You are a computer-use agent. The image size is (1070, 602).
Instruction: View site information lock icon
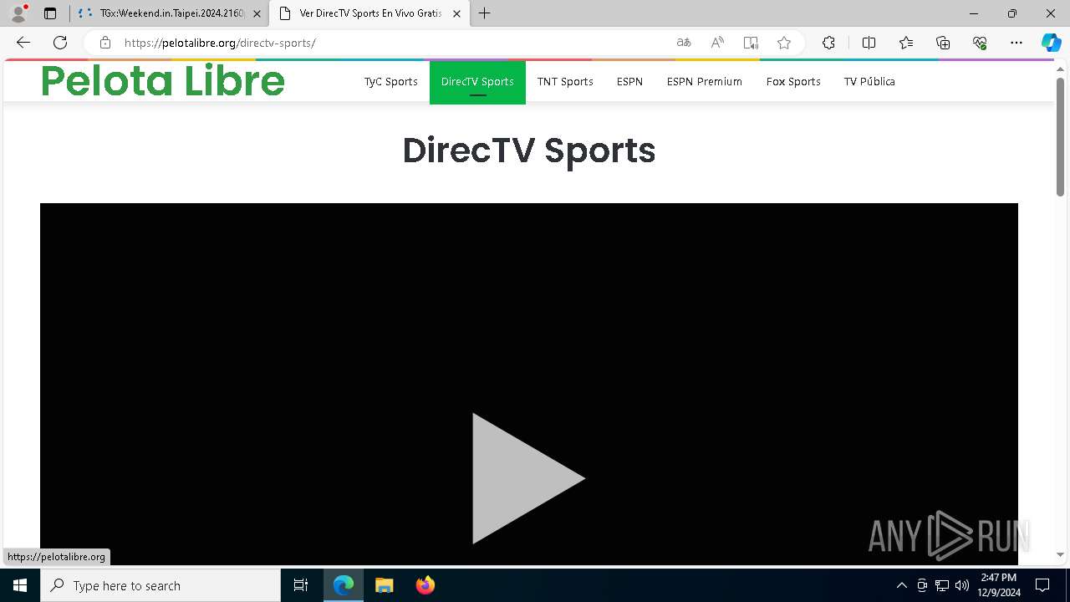point(104,43)
